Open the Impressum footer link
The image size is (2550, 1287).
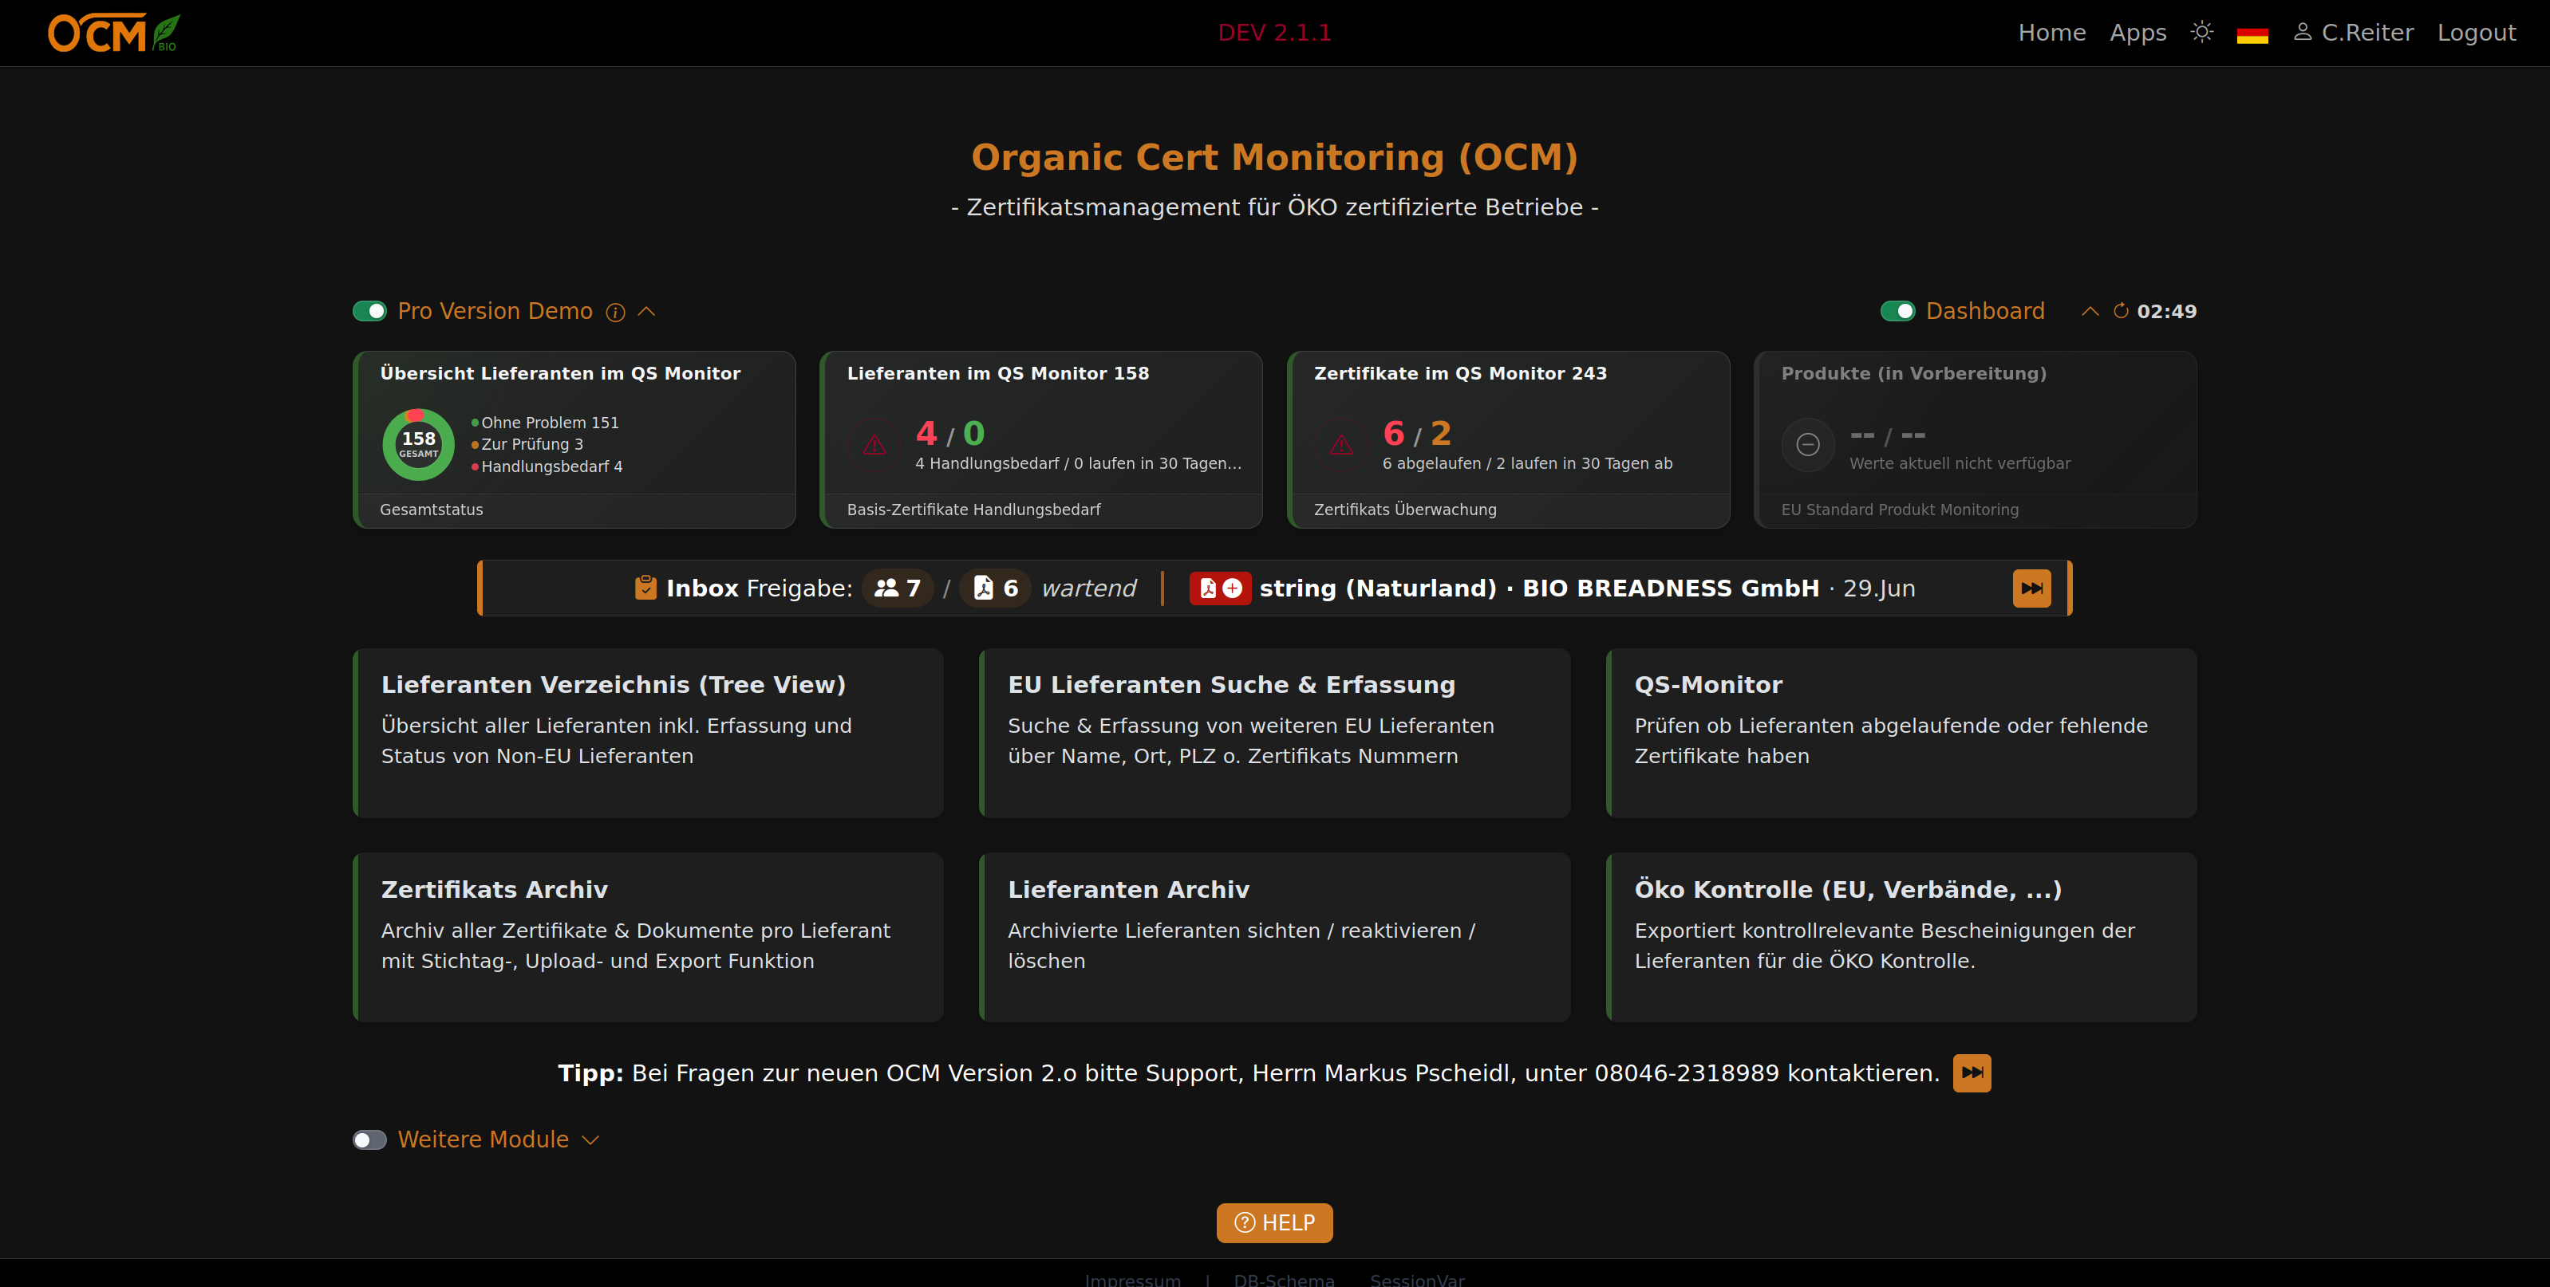pos(1132,1279)
